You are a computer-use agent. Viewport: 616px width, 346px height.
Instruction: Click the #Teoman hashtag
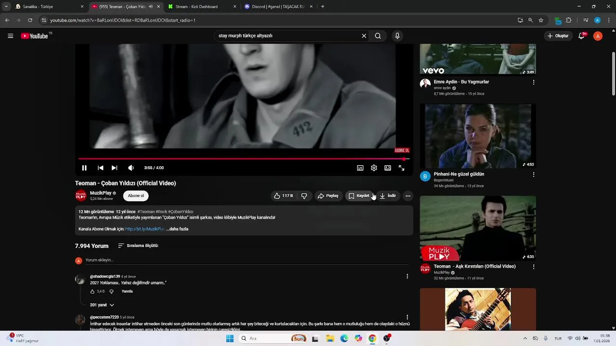pos(146,211)
